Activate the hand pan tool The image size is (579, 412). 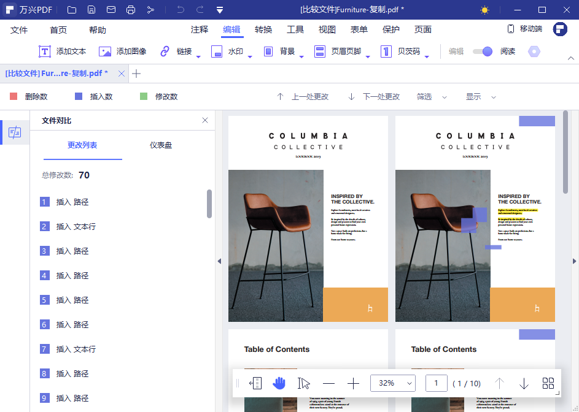(x=279, y=383)
